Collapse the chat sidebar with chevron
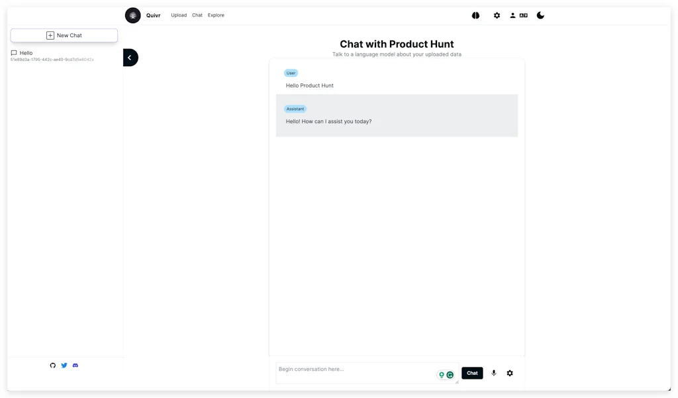This screenshot has width=678, height=398. (130, 58)
